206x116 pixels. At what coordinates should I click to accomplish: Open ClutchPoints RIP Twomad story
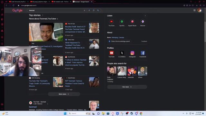[74, 83]
